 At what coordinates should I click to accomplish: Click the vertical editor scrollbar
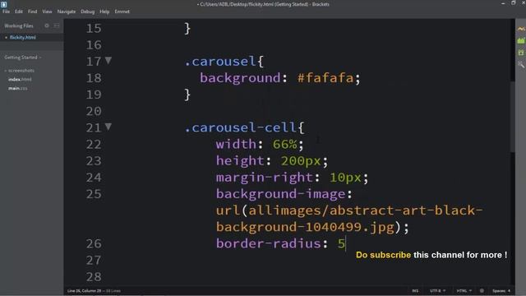[x=512, y=118]
